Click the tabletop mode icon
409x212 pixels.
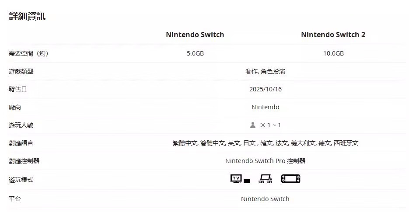[x=265, y=179]
